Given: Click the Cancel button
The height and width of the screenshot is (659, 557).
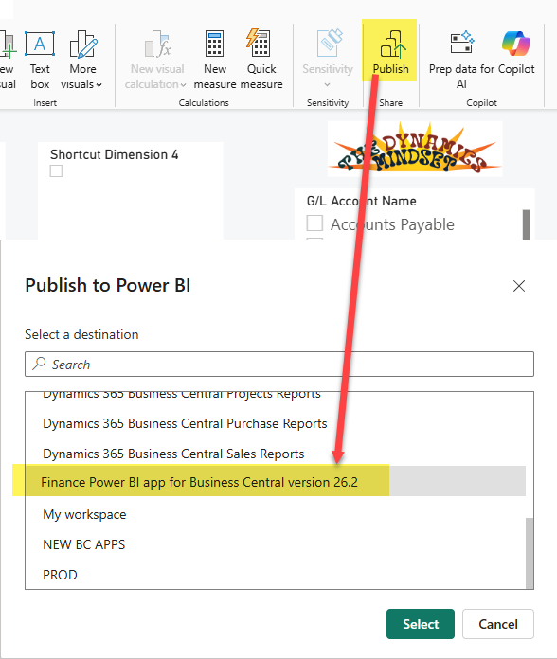Looking at the screenshot, I should pos(498,624).
